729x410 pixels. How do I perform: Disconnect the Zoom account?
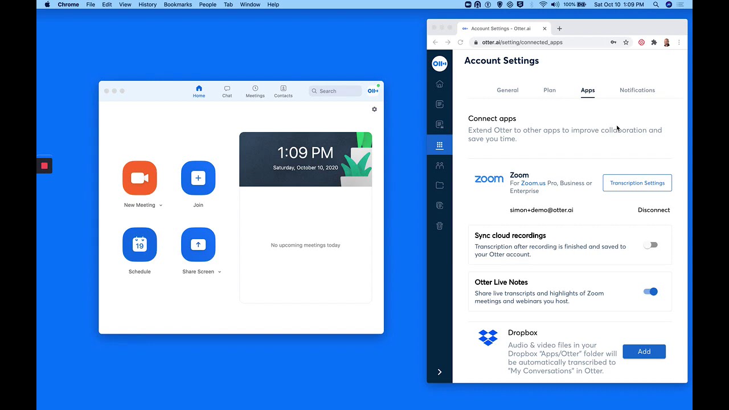click(x=654, y=210)
